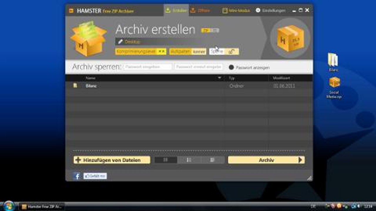The height and width of the screenshot is (211, 376).
Task: Click Hinzufügen von Dateien button
Action: pos(112,160)
